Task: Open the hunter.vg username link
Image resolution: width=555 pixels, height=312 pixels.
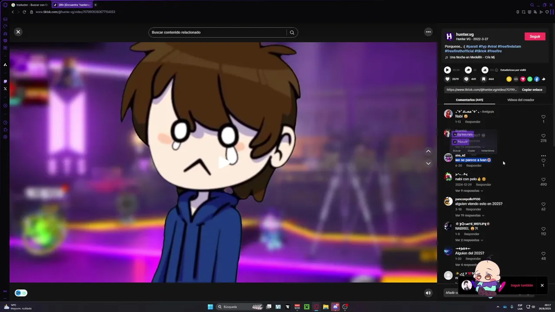Action: click(x=465, y=34)
